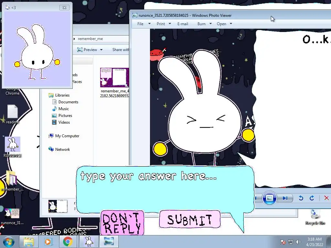The image size is (331, 248).
Task: Open Documents library in Explorer
Action: (x=65, y=102)
